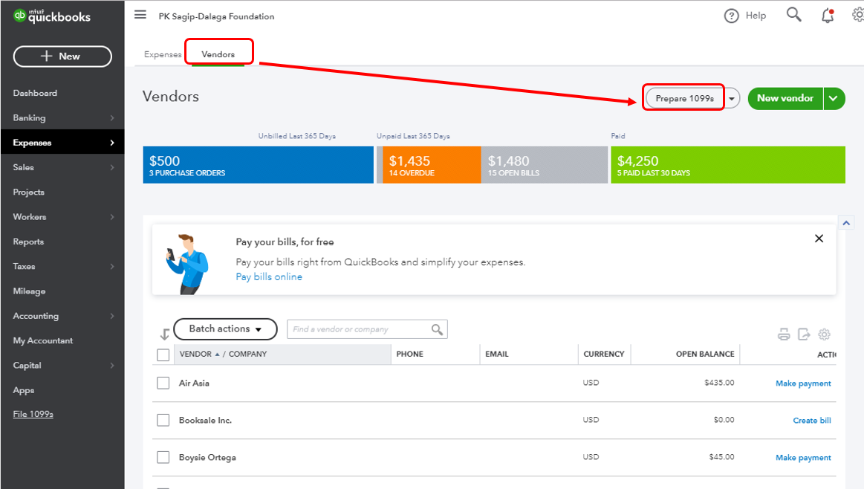Expand the Banking sidebar menu
Viewport: 864px width, 489px height.
click(112, 118)
